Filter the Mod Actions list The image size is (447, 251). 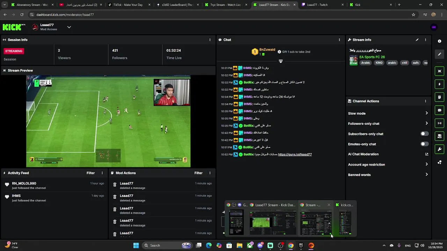[198, 173]
